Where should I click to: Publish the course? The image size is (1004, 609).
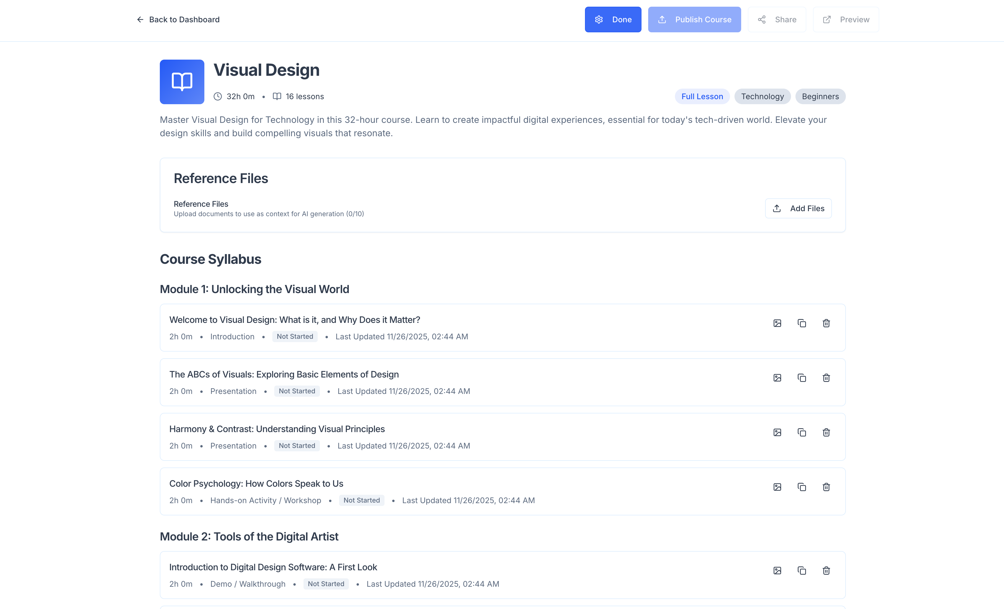click(x=694, y=20)
